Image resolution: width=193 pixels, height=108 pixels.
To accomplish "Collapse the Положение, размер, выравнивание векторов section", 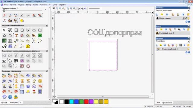I will click(x=47, y=51).
